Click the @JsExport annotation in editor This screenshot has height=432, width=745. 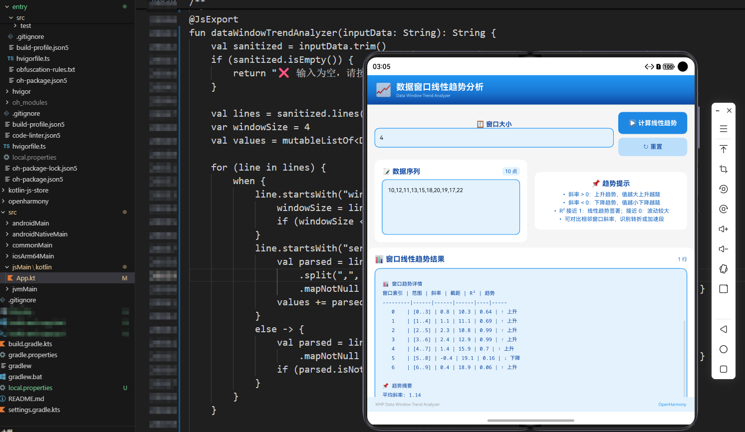(x=214, y=19)
